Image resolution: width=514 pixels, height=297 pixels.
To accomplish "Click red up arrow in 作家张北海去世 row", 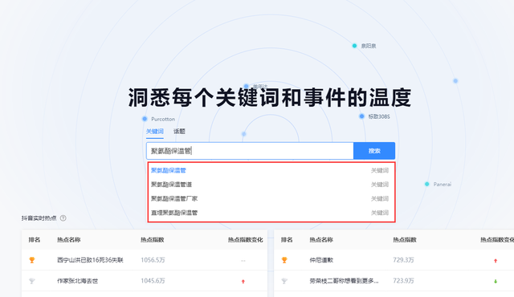I will point(243,281).
